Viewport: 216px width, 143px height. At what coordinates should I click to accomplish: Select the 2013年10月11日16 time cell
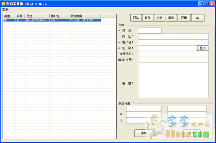85,20
